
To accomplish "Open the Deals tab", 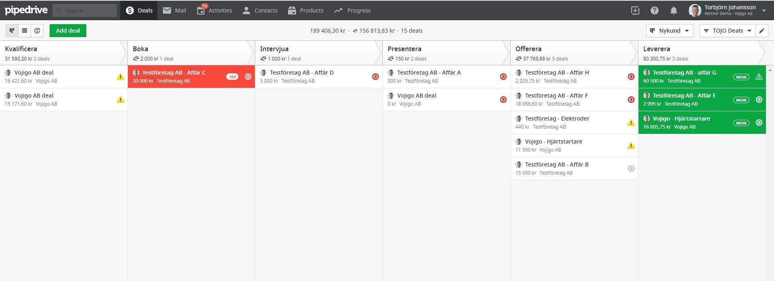I will pos(139,10).
